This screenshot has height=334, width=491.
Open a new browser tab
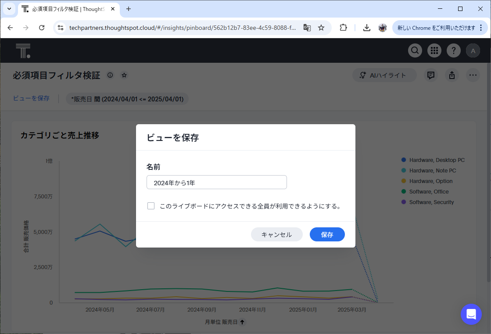pos(129,9)
